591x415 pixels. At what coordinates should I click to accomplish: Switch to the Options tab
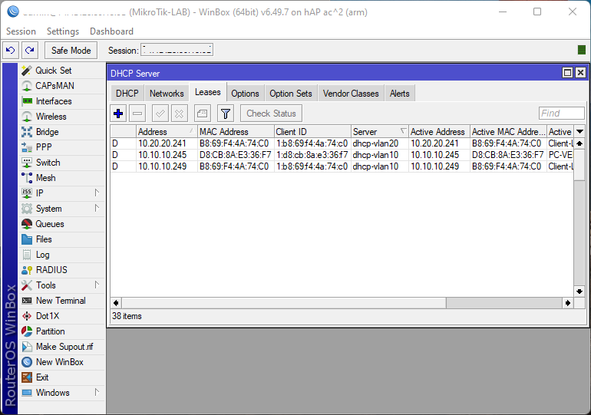245,94
